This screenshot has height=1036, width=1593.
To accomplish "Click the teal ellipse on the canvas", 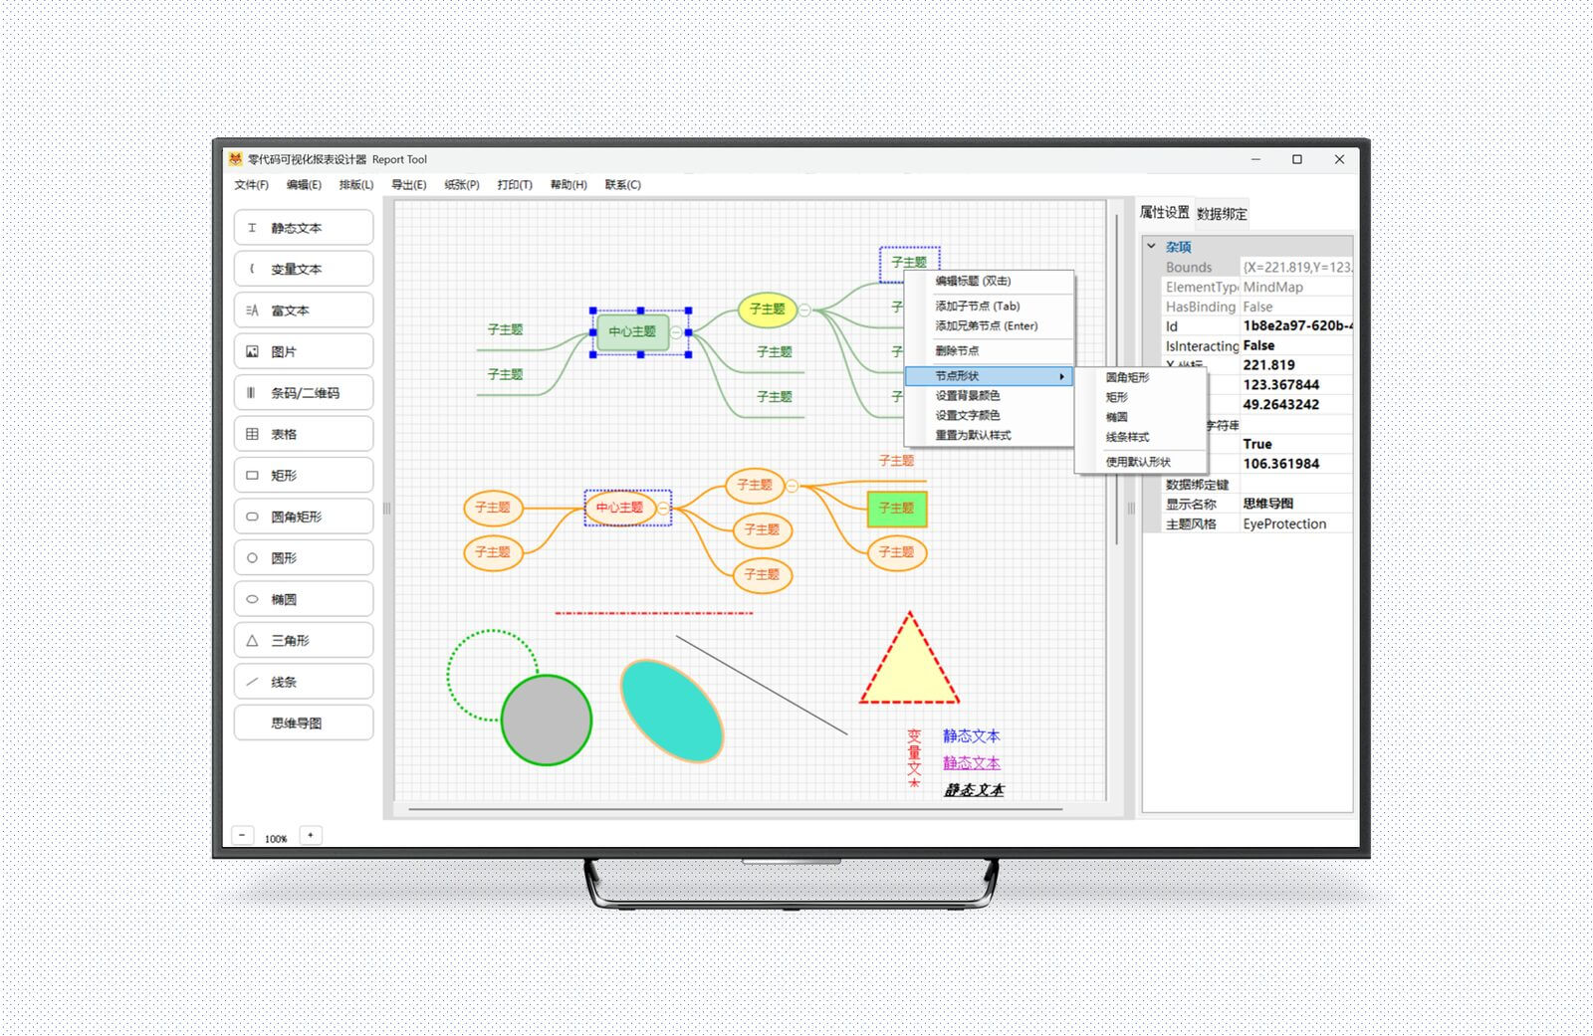I will [x=672, y=710].
